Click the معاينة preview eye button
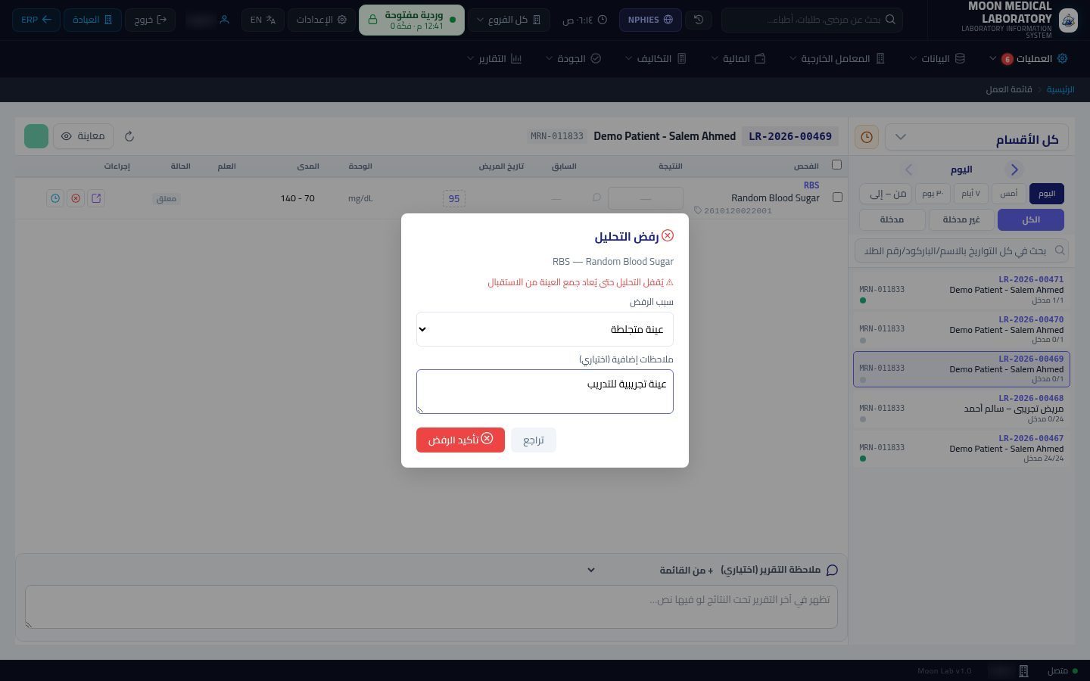The height and width of the screenshot is (681, 1090). click(x=83, y=136)
